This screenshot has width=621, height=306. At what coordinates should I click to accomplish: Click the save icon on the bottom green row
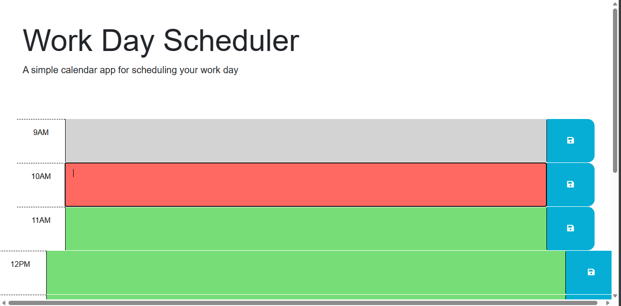pos(591,273)
